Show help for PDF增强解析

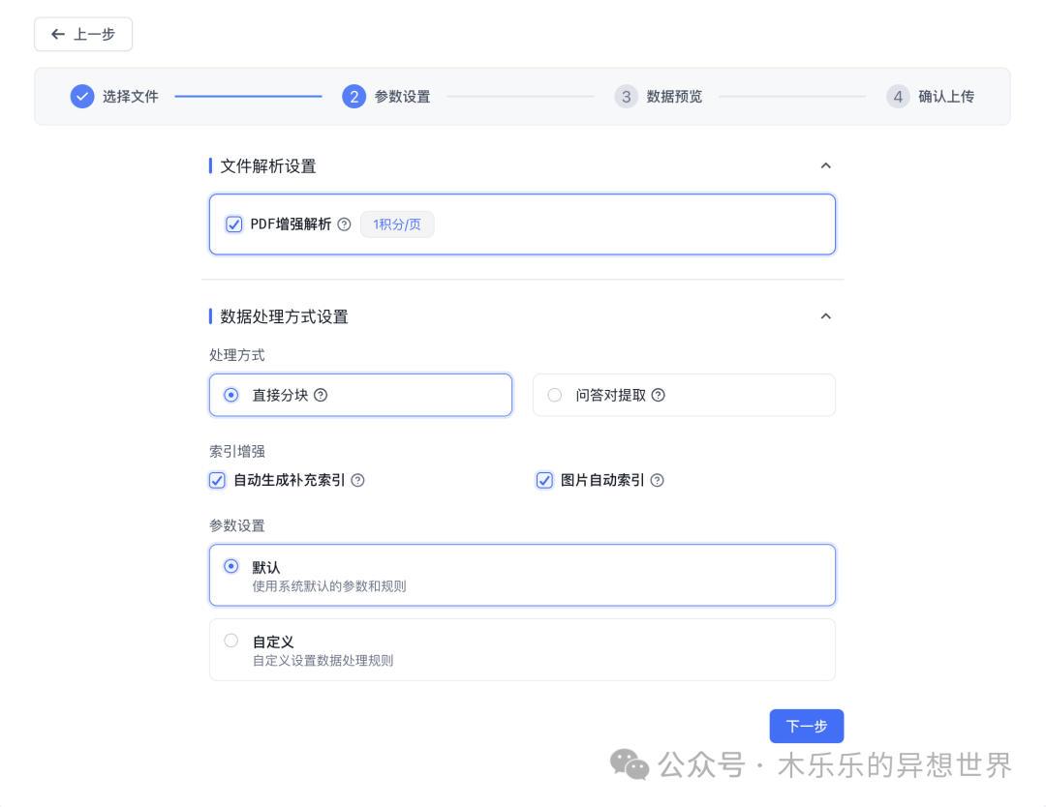pyautogui.click(x=344, y=224)
